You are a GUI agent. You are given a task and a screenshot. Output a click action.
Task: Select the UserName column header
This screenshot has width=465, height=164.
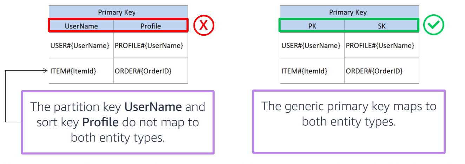click(81, 26)
